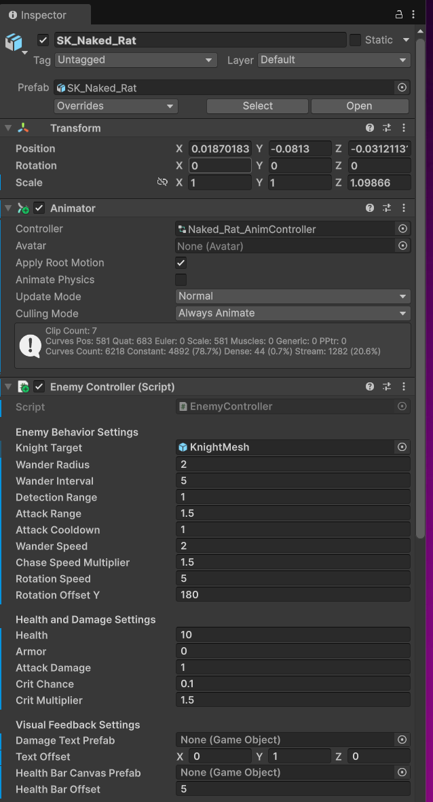
Task: Disable Apply Root Motion checkbox
Action: [181, 263]
